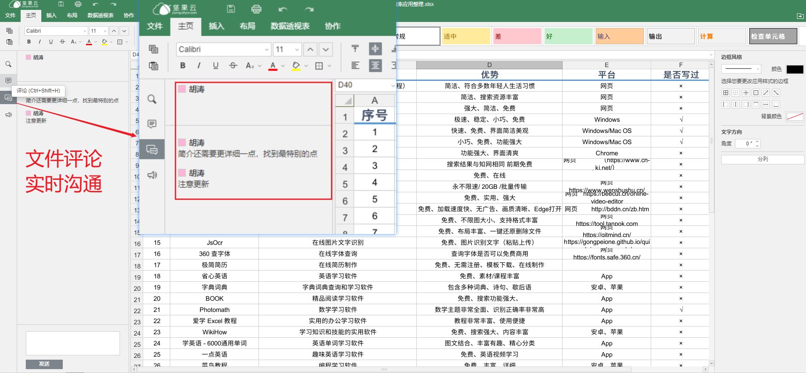Apply diagonal up border
This screenshot has height=373, width=806.
[766, 92]
